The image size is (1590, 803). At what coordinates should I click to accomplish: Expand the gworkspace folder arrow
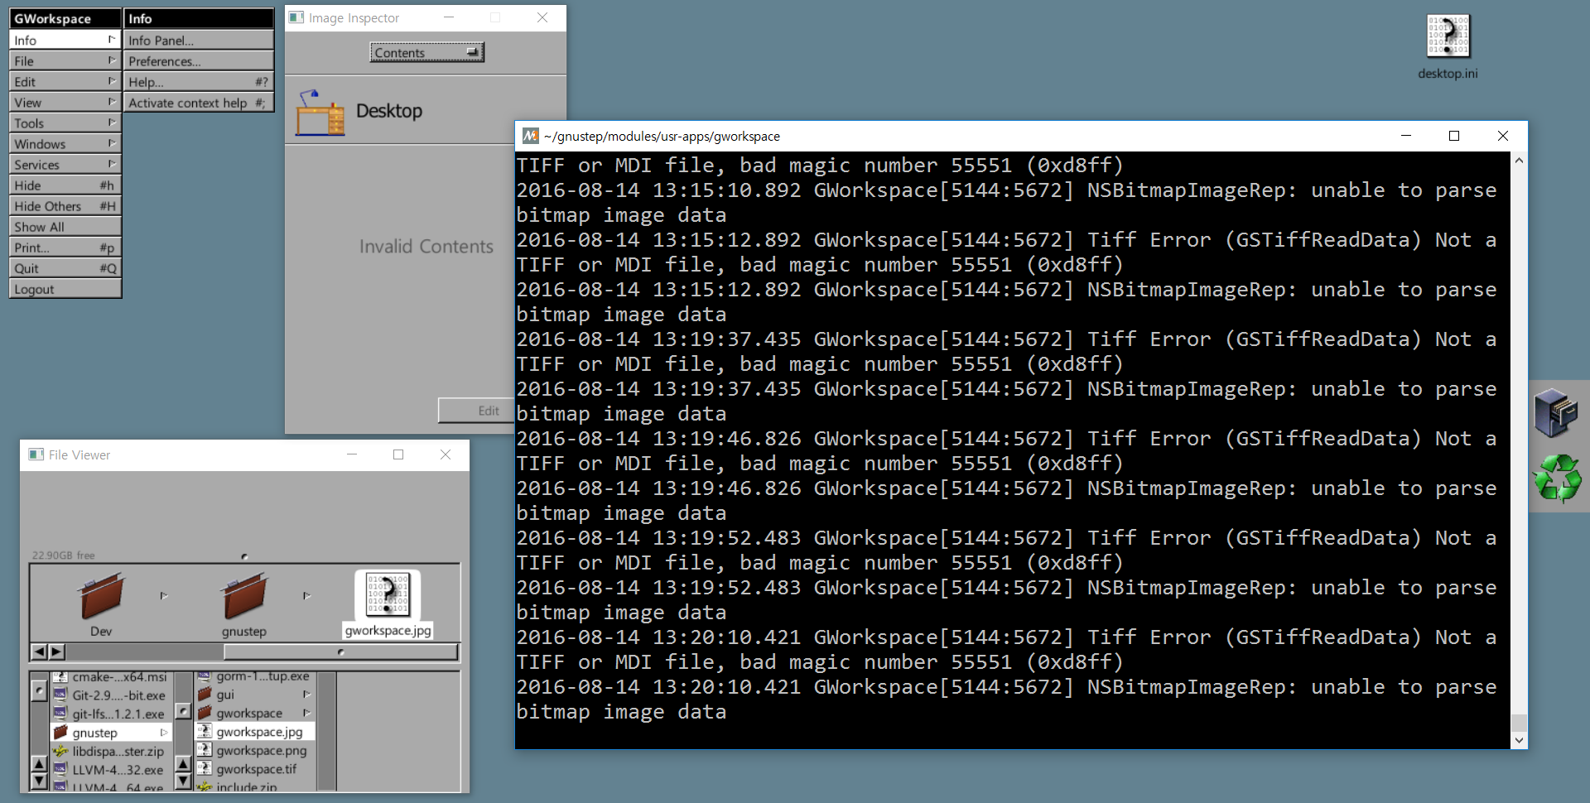pyautogui.click(x=307, y=713)
